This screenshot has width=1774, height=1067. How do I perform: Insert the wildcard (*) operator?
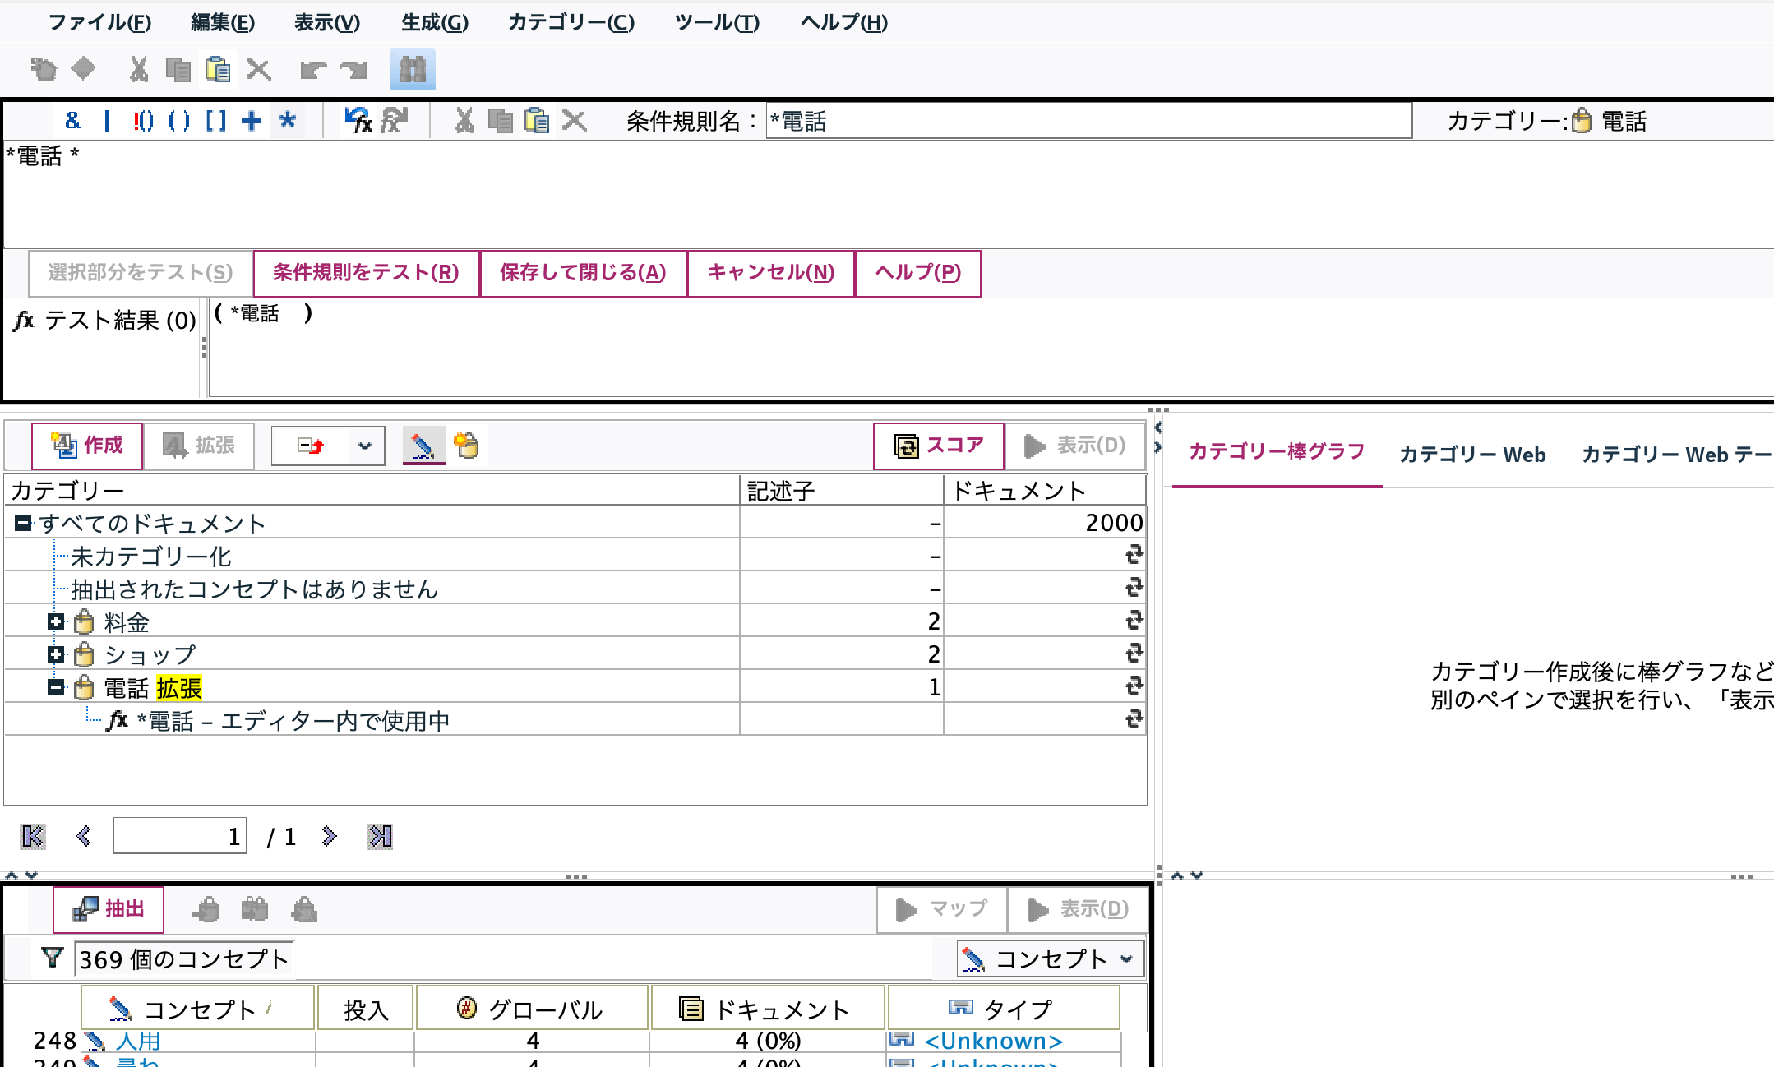tap(288, 120)
